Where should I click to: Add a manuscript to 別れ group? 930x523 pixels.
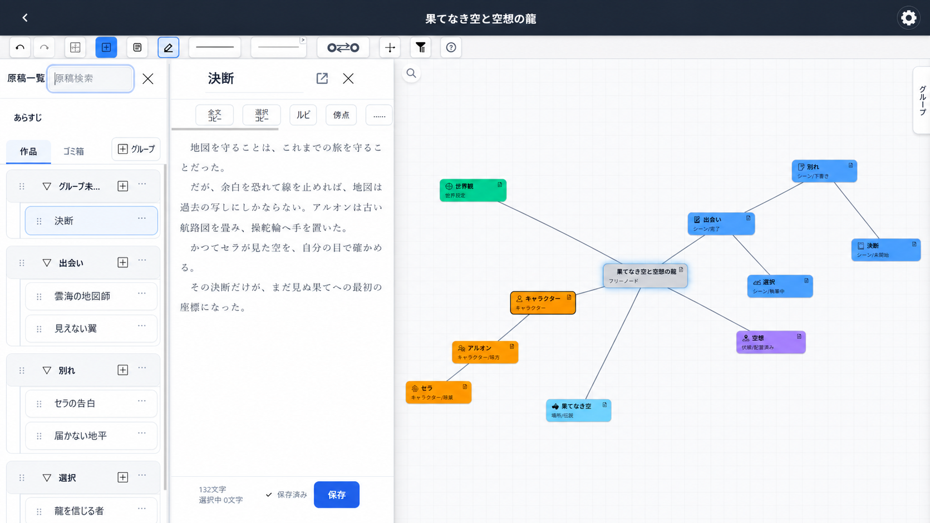pyautogui.click(x=123, y=370)
